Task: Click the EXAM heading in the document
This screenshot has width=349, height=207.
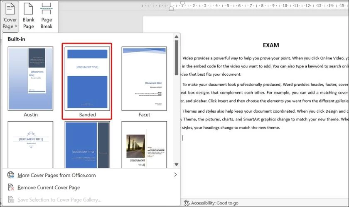Action: coord(271,45)
